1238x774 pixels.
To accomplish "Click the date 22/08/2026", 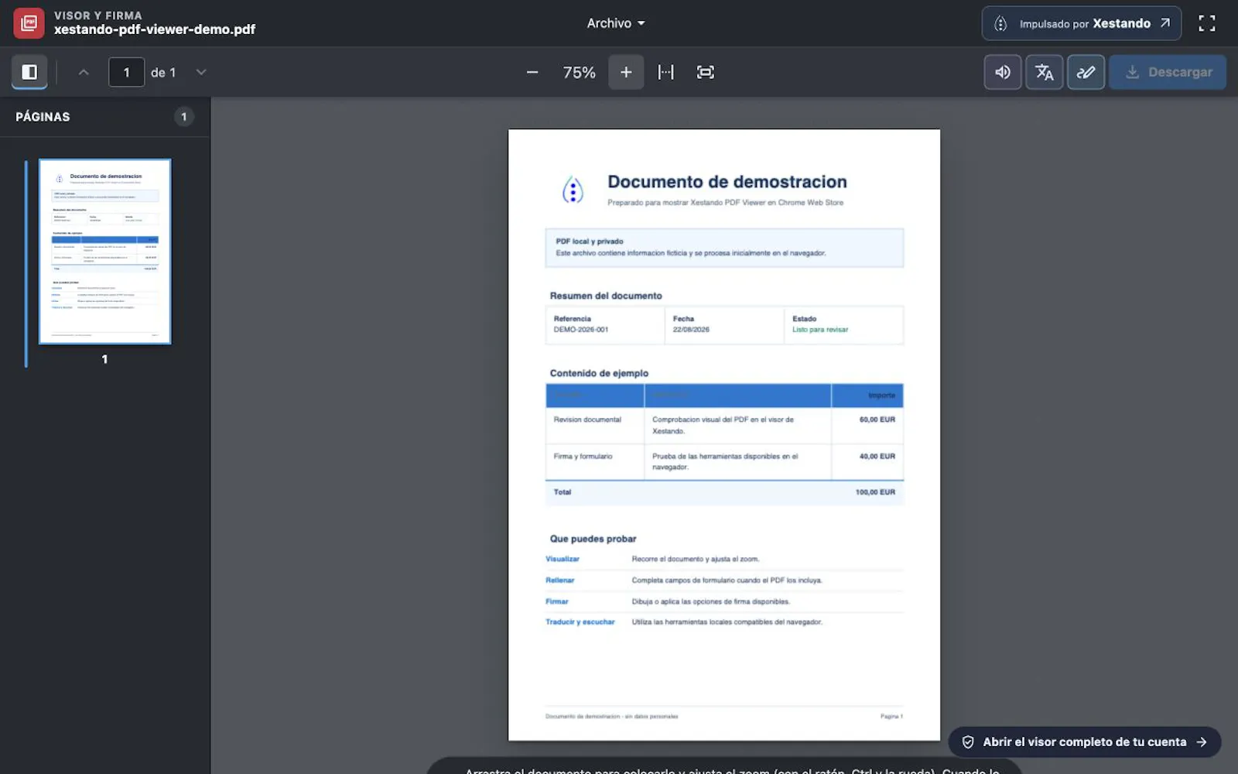I will tap(691, 330).
